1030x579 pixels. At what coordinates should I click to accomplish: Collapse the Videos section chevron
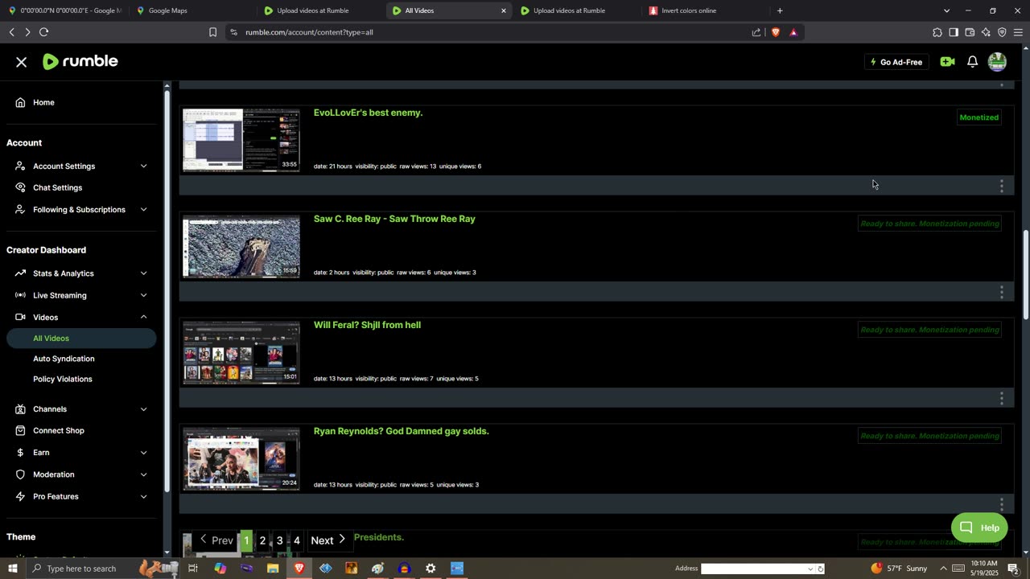tap(143, 317)
